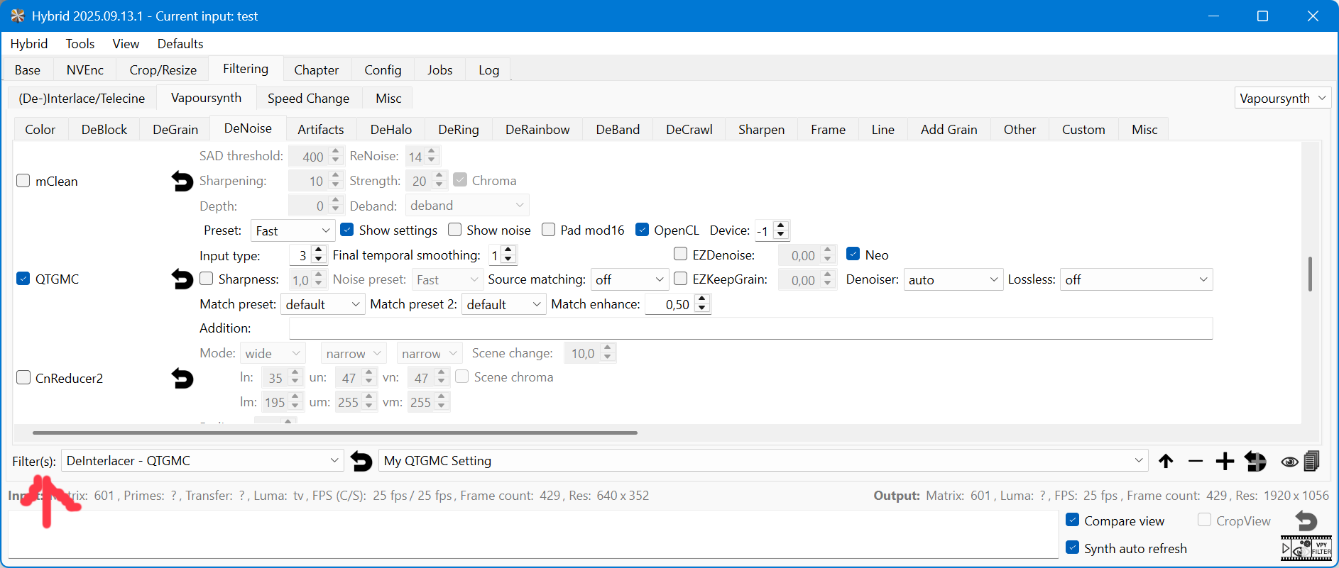Open the Filter(s) dropdown showing DeInterlacer - QTGMC
The image size is (1339, 568).
202,461
